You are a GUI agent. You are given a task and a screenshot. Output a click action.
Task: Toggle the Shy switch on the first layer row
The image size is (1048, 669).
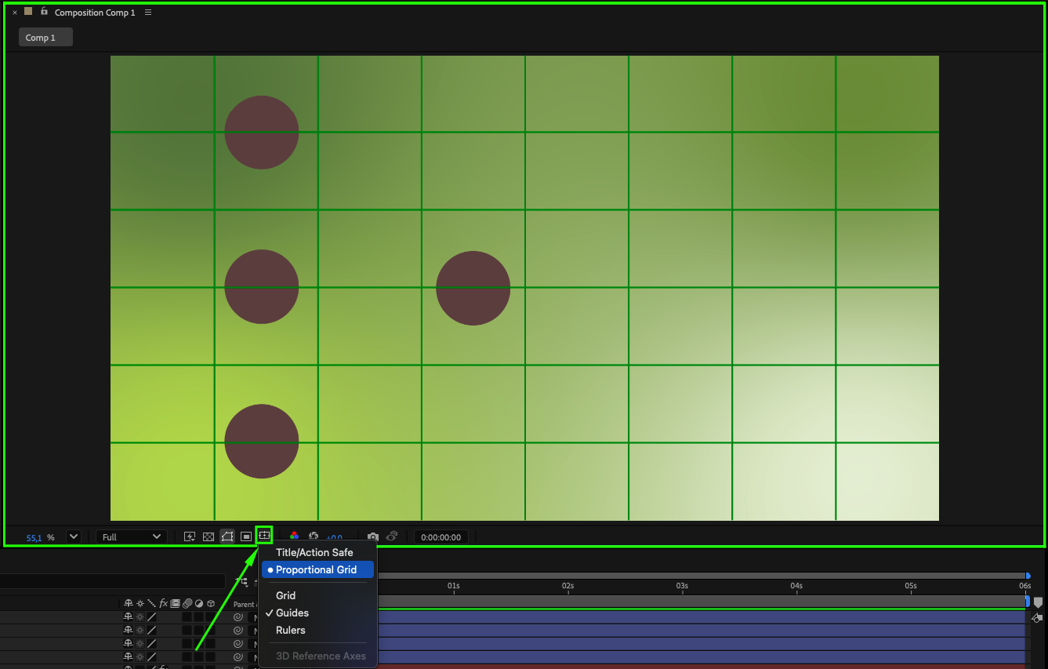[128, 618]
